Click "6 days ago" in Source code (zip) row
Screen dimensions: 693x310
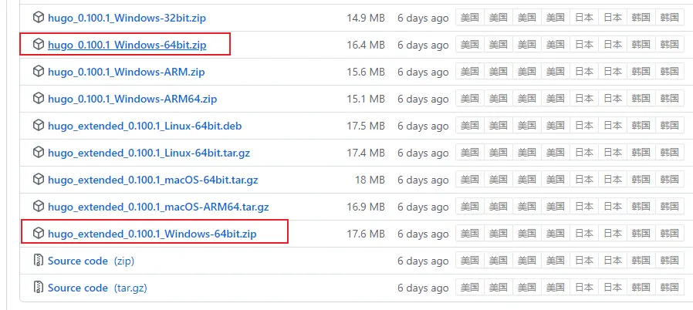click(x=423, y=261)
